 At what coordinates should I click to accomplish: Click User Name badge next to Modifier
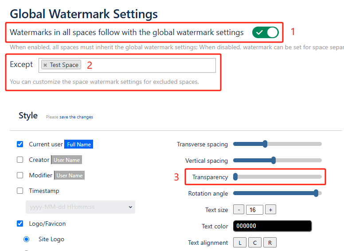[x=69, y=176]
